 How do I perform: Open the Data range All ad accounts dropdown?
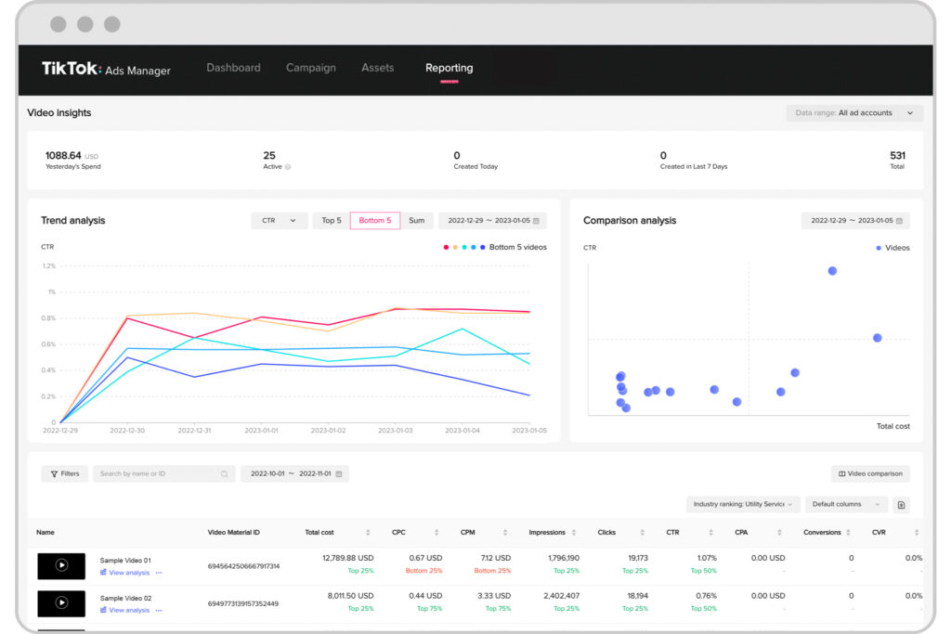pyautogui.click(x=853, y=113)
